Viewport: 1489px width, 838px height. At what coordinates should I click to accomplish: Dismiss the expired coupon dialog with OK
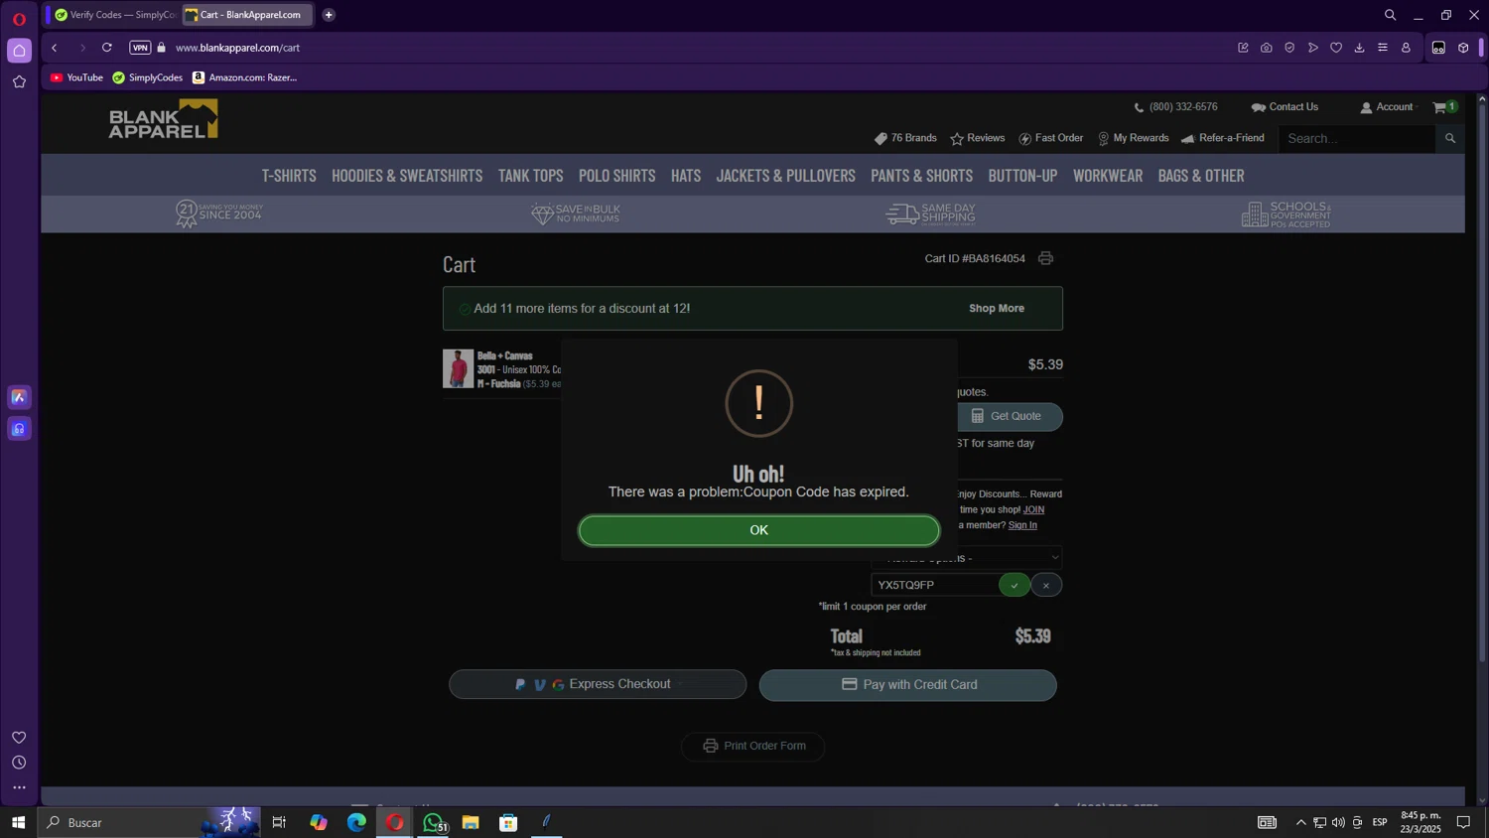click(x=758, y=530)
